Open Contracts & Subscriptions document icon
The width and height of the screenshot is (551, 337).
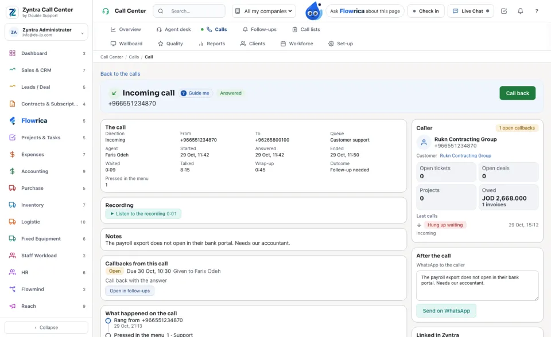[12, 104]
